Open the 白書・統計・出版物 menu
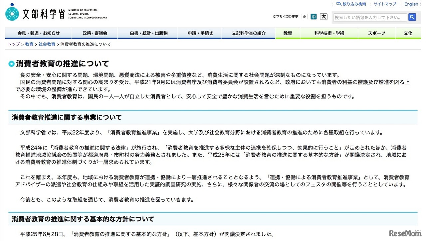 click(148, 33)
